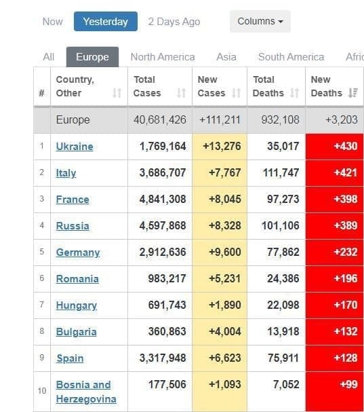Switch to the Now data view

[x=52, y=22]
